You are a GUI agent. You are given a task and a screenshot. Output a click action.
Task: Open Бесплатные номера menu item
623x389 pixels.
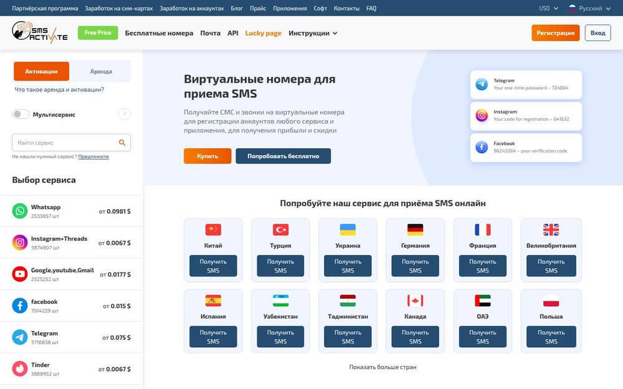159,34
